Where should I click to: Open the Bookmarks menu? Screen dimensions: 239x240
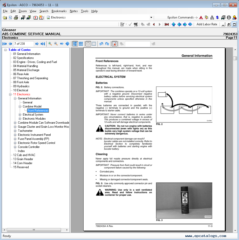(x=59, y=11)
